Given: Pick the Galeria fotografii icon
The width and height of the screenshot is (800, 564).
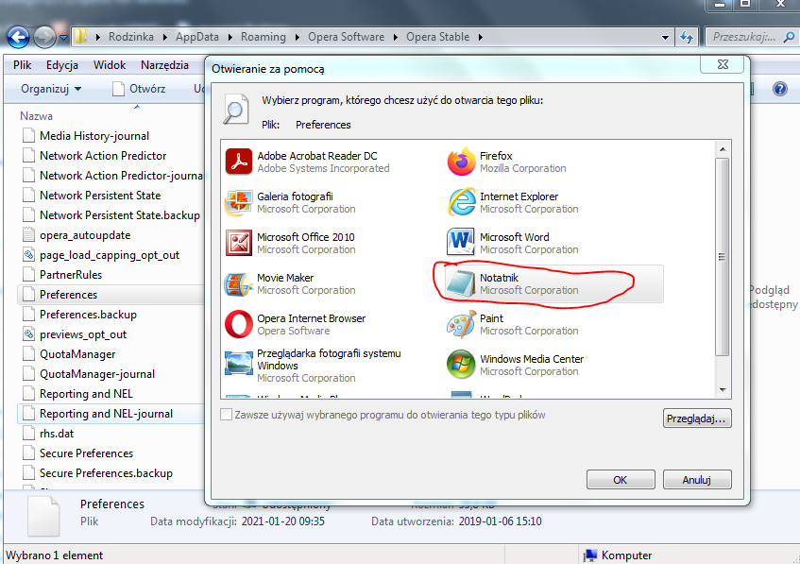Looking at the screenshot, I should [x=239, y=202].
